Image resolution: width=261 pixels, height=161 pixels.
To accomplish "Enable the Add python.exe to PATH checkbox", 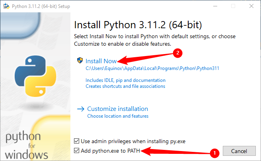I will (77, 150).
